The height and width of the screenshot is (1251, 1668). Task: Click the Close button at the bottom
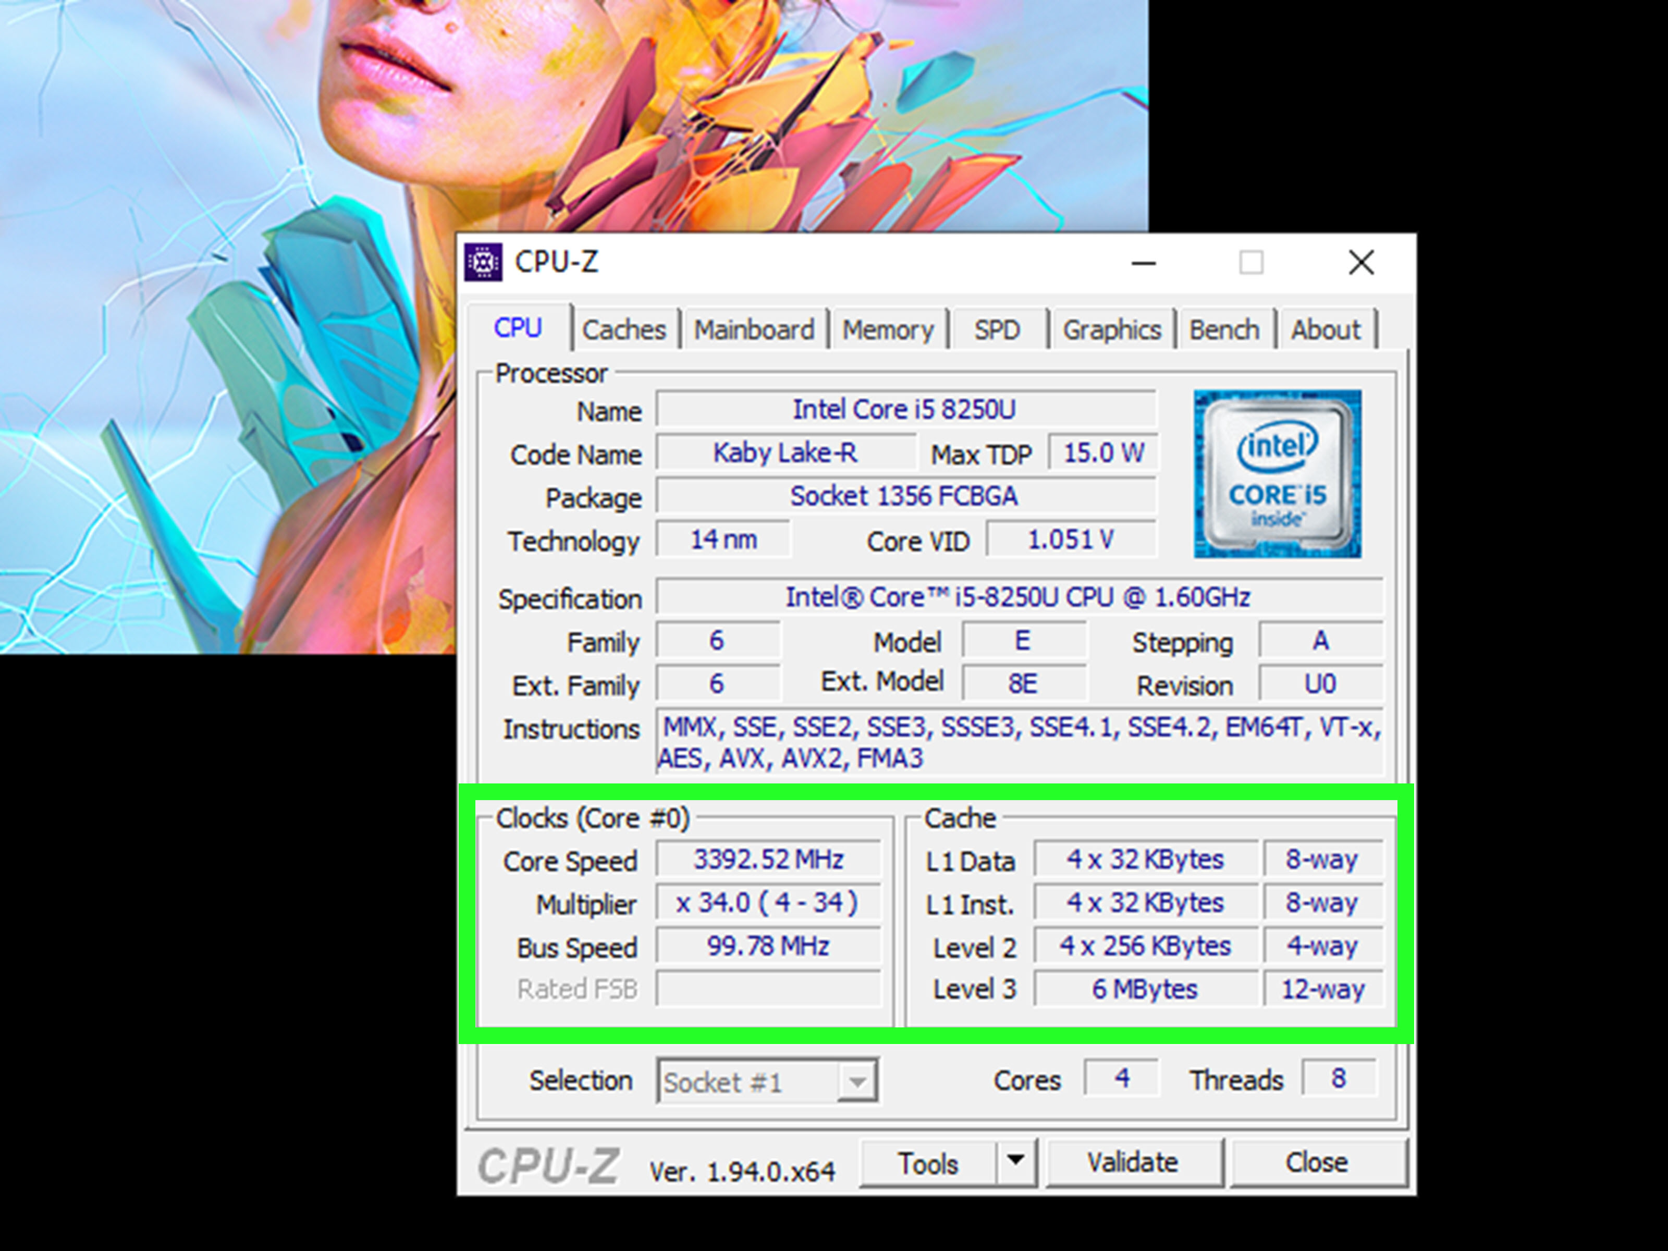coord(1317,1163)
